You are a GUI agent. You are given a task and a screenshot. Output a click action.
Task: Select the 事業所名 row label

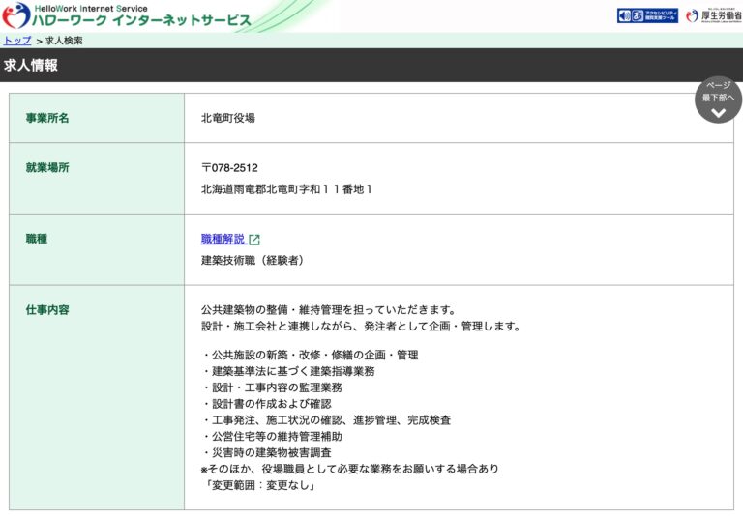pyautogui.click(x=47, y=118)
